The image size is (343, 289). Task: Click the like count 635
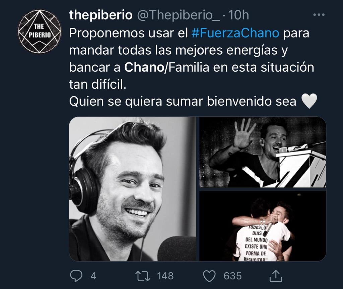point(232,276)
